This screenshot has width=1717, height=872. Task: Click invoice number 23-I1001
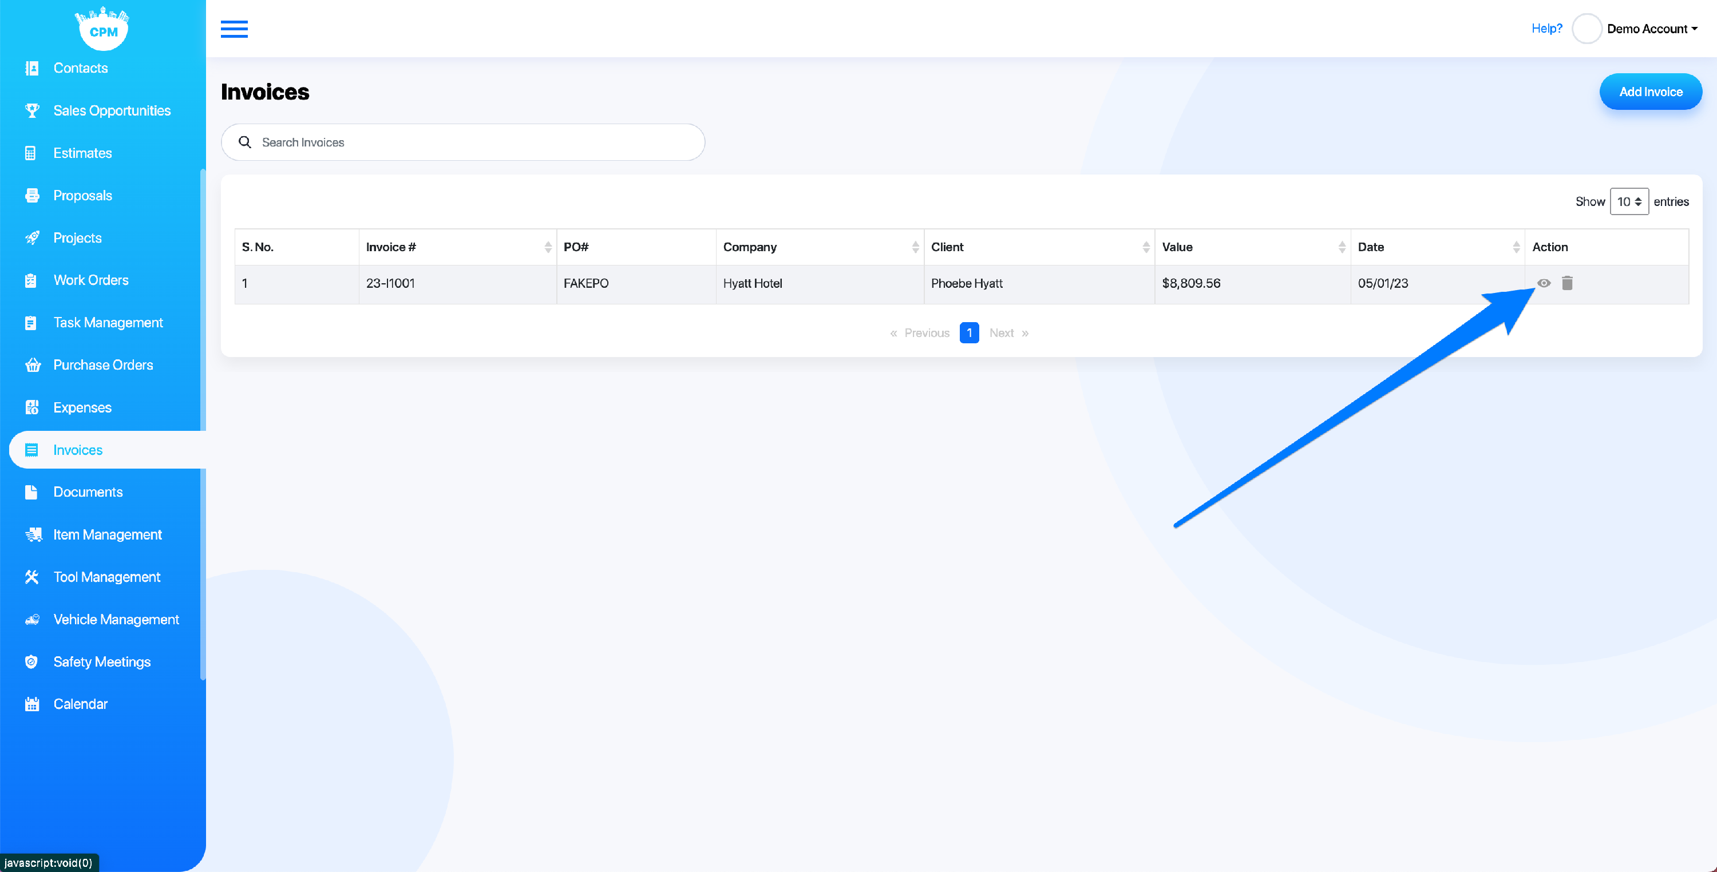click(x=390, y=283)
